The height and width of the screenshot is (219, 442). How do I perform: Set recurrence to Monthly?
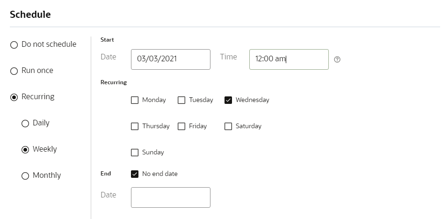tap(25, 175)
